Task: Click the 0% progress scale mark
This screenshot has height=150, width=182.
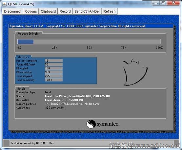Action: [19, 47]
